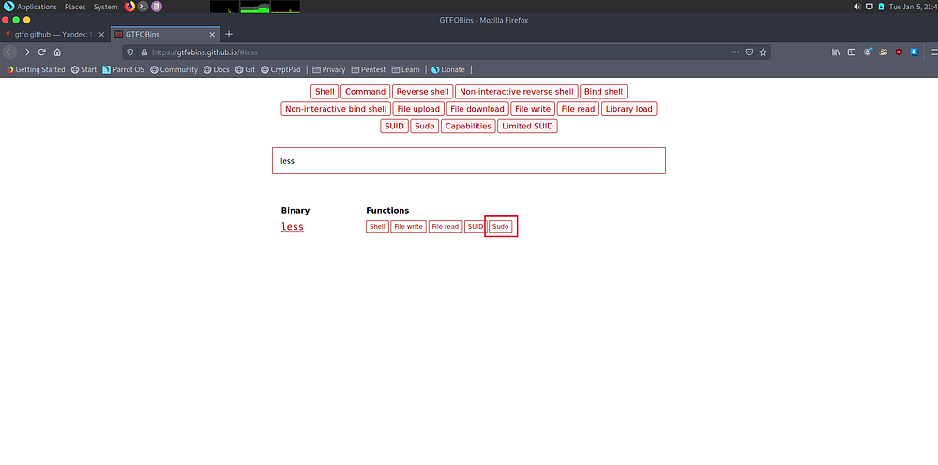This screenshot has width=938, height=465.
Task: Click the battery indicator in the tray
Action: [881, 7]
